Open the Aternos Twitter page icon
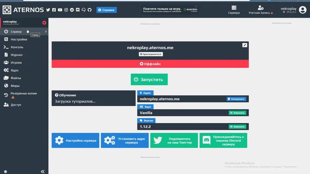Viewport: 310px width, 174px height. (x=48, y=10)
